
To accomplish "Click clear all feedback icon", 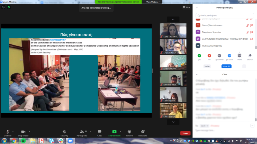I will [x=250, y=56].
